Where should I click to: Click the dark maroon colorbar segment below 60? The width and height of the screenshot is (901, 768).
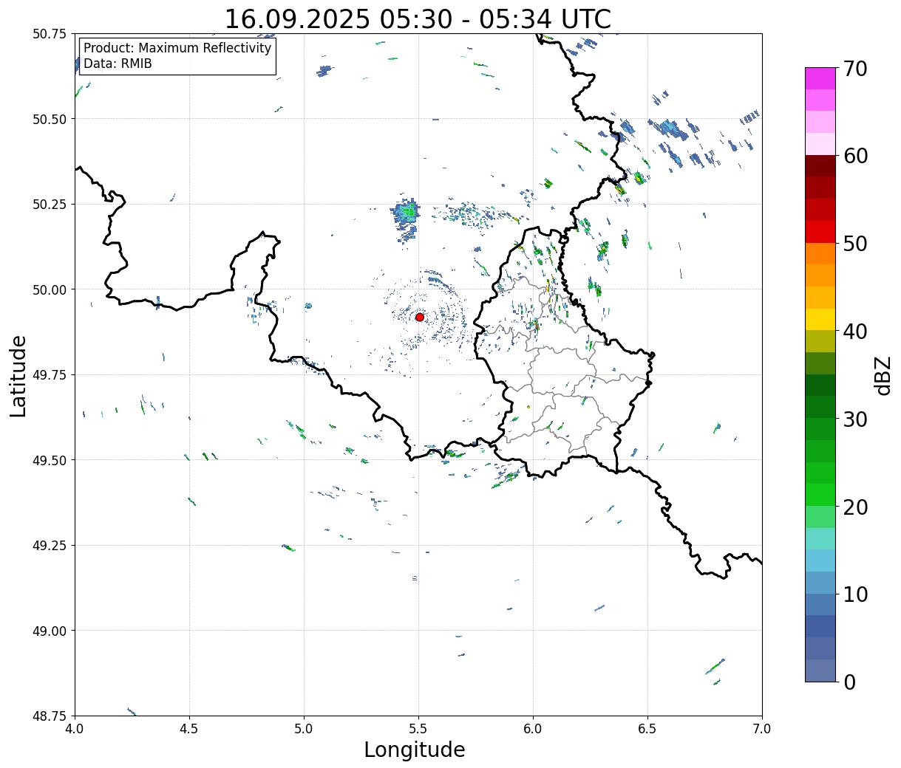point(820,166)
